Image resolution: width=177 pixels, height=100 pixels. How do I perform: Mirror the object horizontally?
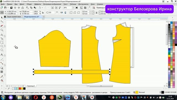[61, 12]
